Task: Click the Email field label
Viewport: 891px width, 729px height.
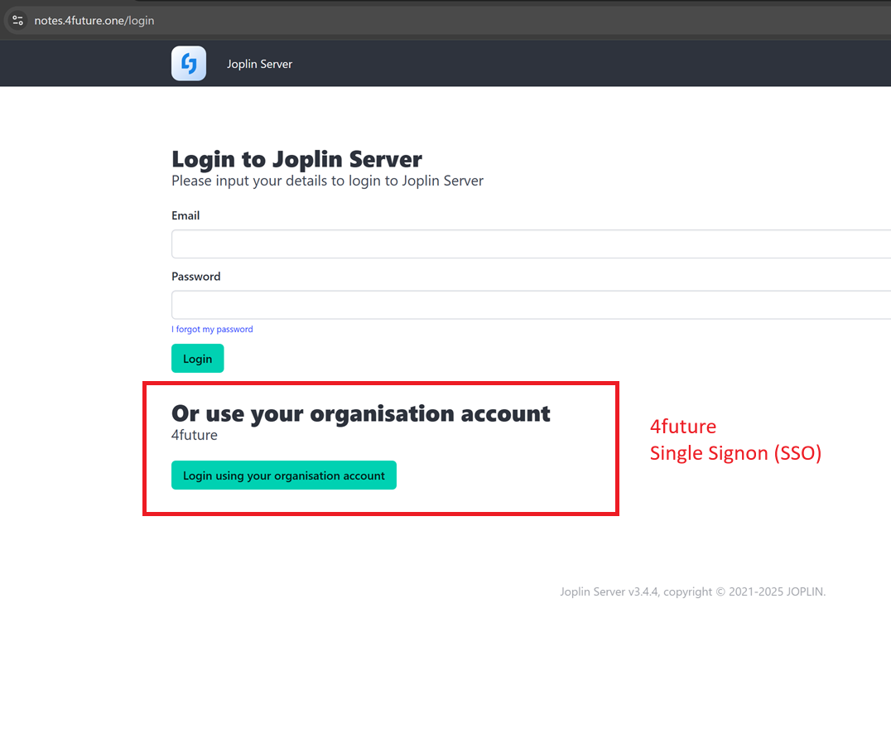Action: [185, 215]
